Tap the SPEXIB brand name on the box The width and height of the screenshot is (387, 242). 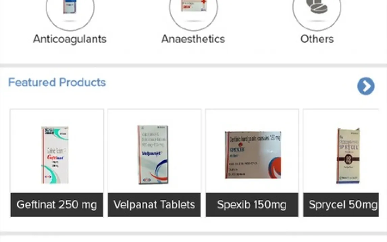(237, 149)
